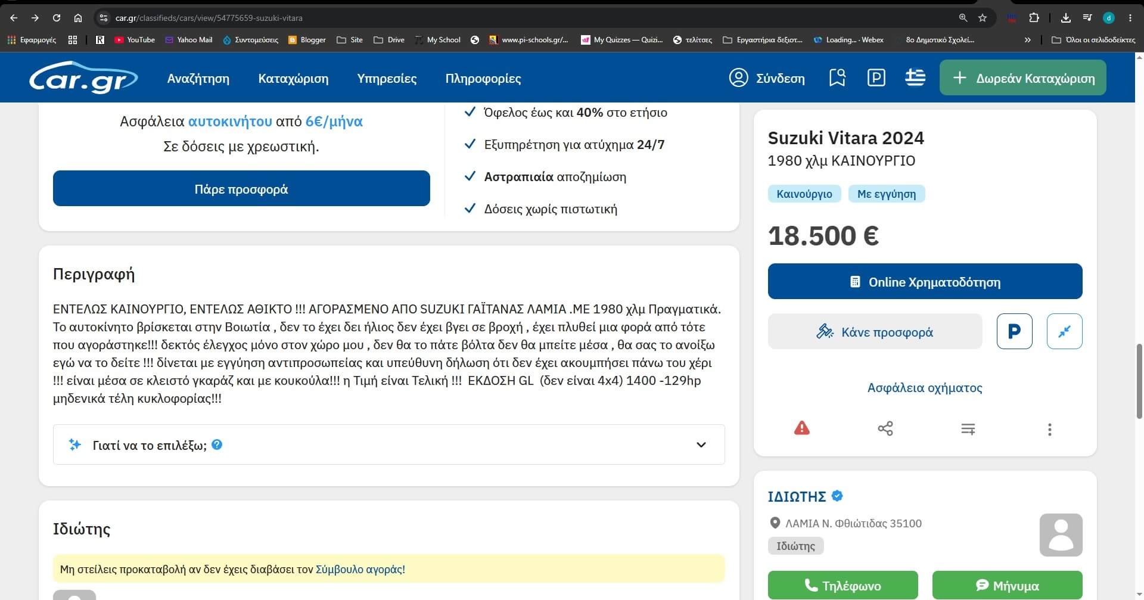Open Drive bookmarks folder
Image resolution: width=1144 pixels, height=600 pixels.
389,40
